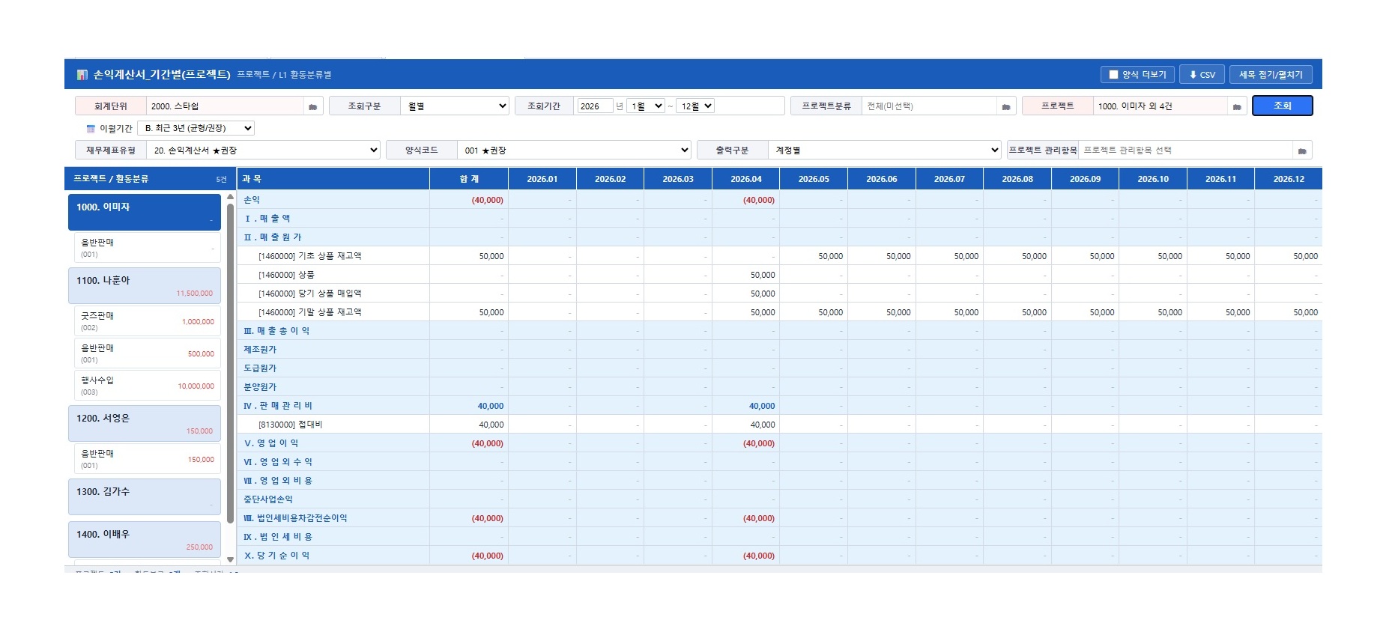Image resolution: width=1389 pixels, height=626 pixels.
Task: Open the 프로젝트 lookup folder icon
Action: click(1237, 106)
